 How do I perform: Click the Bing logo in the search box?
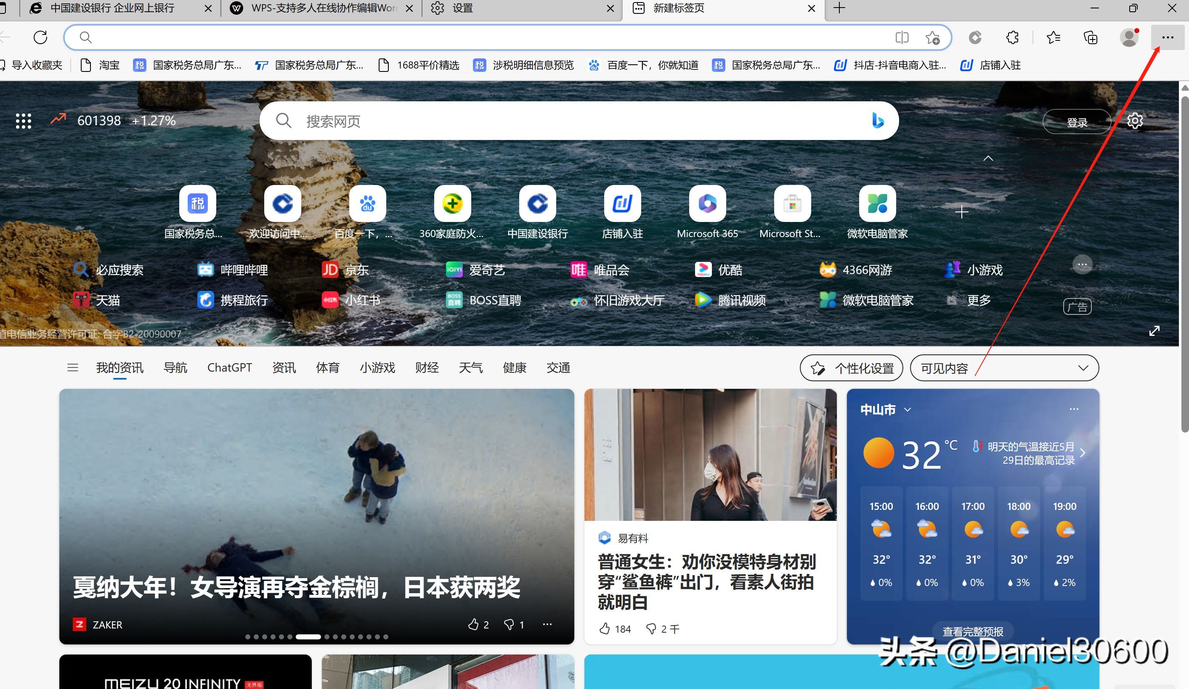pos(877,121)
